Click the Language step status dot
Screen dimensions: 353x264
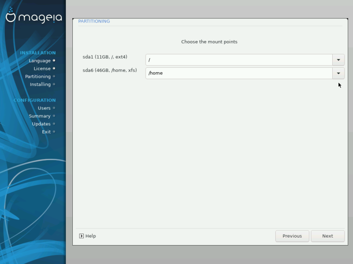click(x=54, y=60)
